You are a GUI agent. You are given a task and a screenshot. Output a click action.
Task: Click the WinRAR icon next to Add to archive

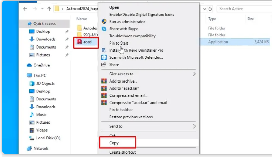[x=104, y=81]
